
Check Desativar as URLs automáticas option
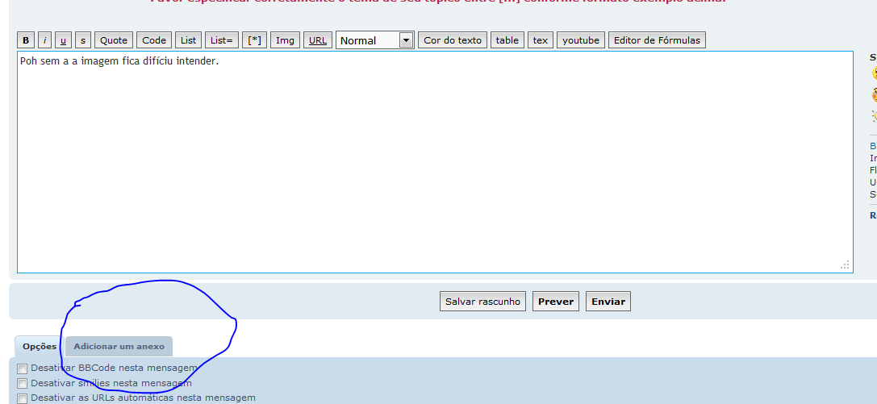click(x=23, y=398)
